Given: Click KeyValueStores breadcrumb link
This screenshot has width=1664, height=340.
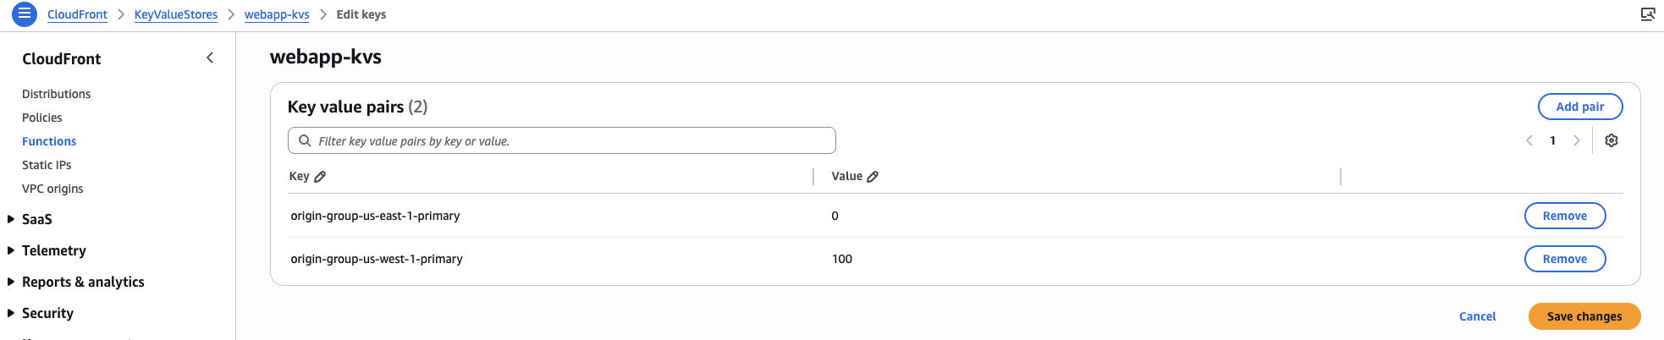Looking at the screenshot, I should click(x=175, y=14).
